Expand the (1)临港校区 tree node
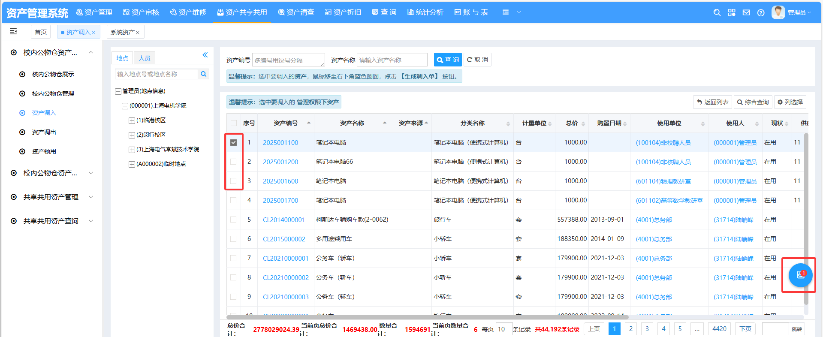The height and width of the screenshot is (337, 823). 132,120
